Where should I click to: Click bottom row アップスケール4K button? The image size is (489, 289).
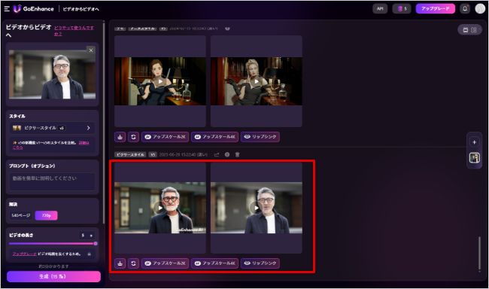[215, 263]
